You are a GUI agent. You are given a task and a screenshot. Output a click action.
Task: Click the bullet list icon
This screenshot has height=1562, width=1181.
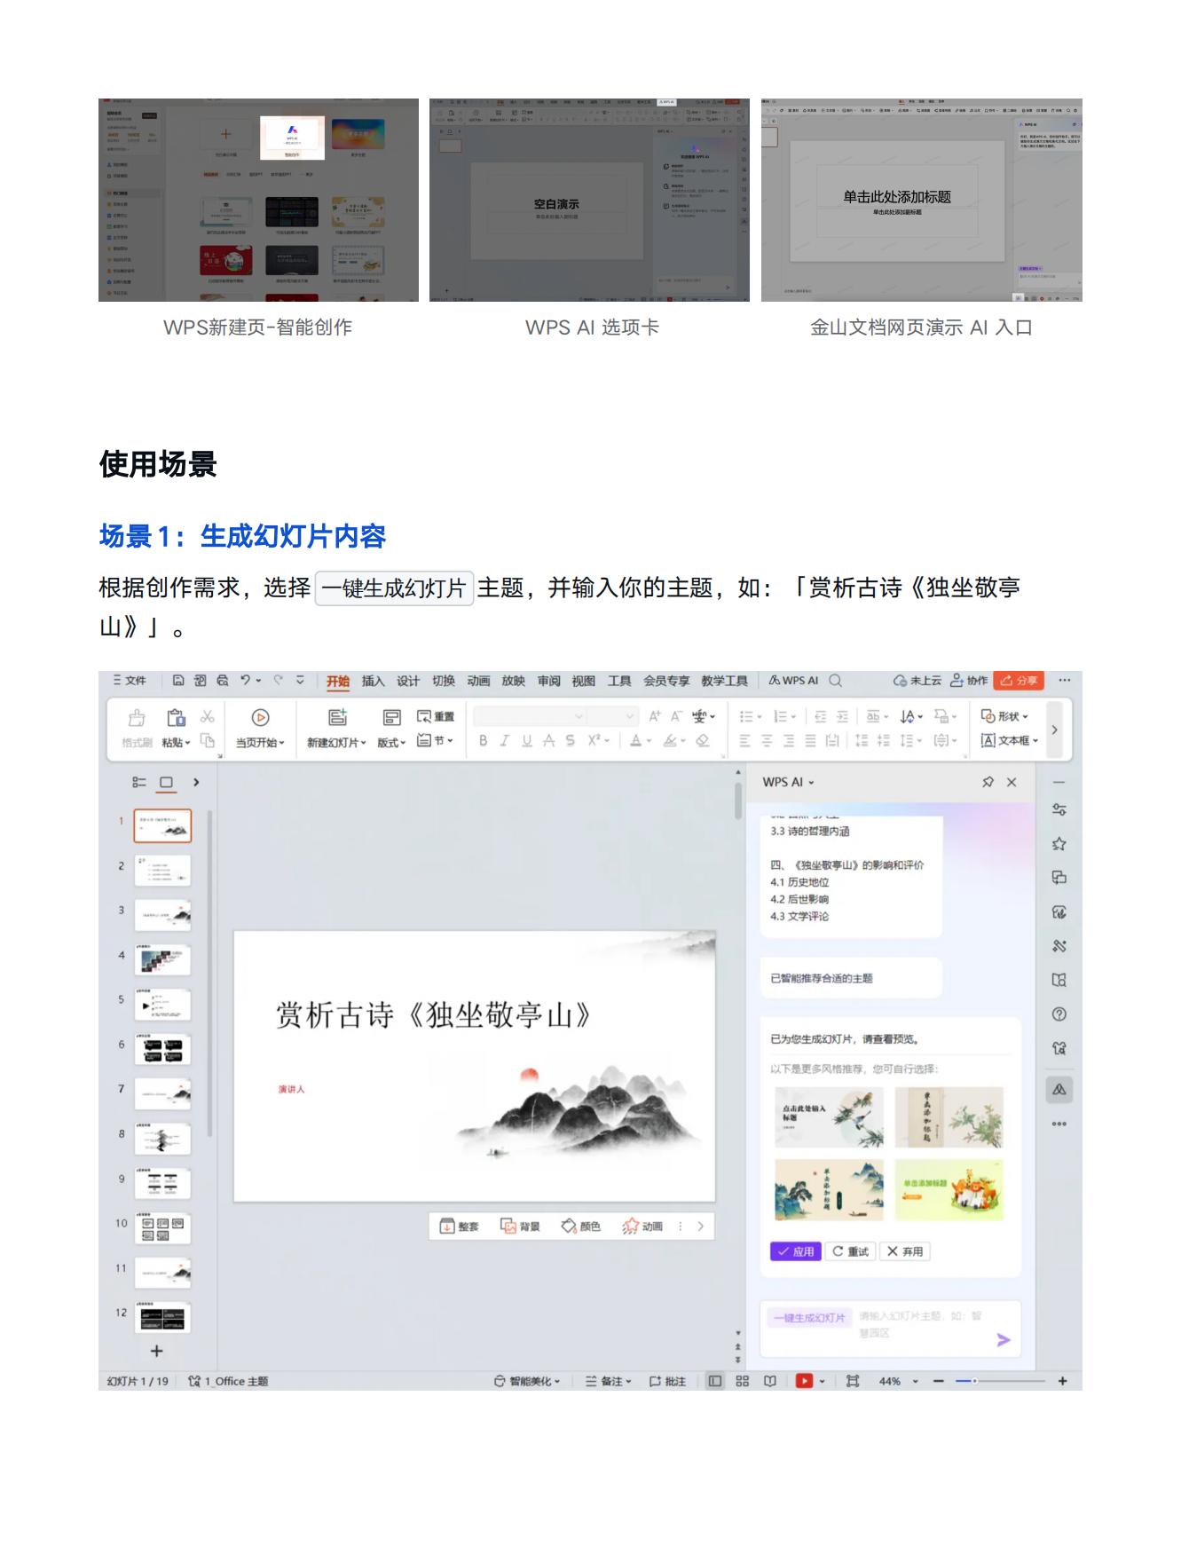tap(746, 716)
